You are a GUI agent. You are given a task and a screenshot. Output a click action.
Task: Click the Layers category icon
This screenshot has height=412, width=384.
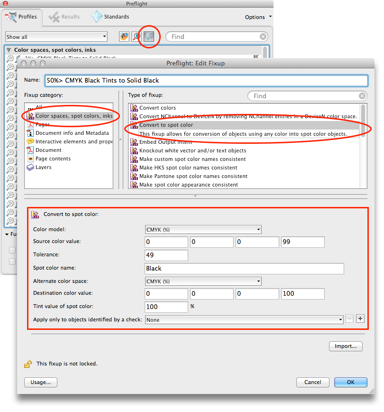(30, 167)
